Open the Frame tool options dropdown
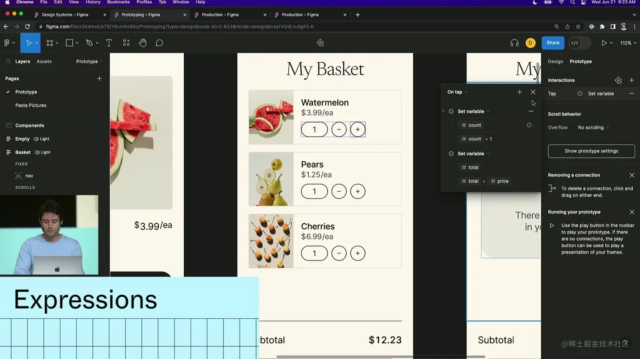The width and height of the screenshot is (640, 359). tap(57, 43)
